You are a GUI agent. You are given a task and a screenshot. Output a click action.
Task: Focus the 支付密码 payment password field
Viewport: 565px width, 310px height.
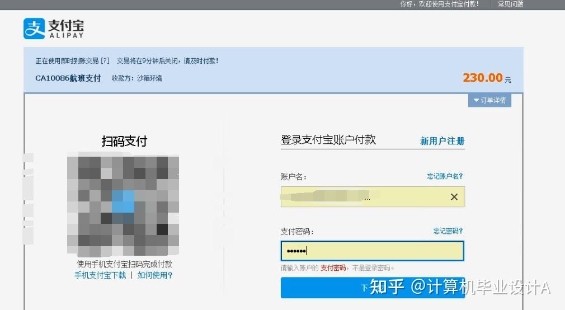(372, 251)
